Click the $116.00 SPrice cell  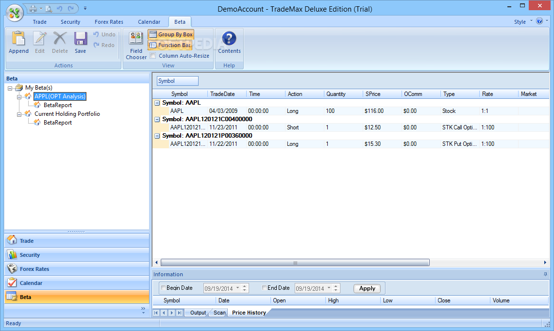click(382, 111)
